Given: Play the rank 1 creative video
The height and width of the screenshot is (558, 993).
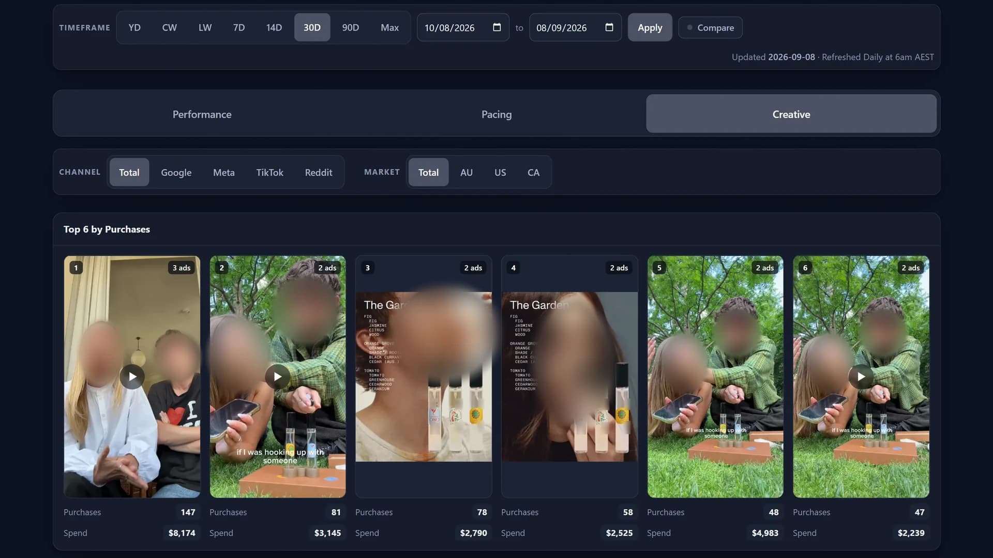Looking at the screenshot, I should point(132,377).
